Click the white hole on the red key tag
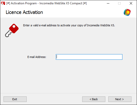The width and height of the screenshot is (137, 105). [14, 26]
